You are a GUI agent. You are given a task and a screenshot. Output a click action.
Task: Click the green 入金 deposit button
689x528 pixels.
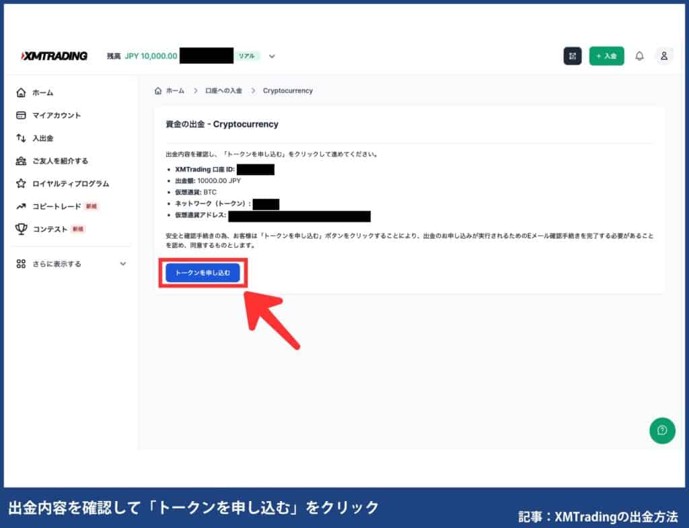tap(606, 56)
